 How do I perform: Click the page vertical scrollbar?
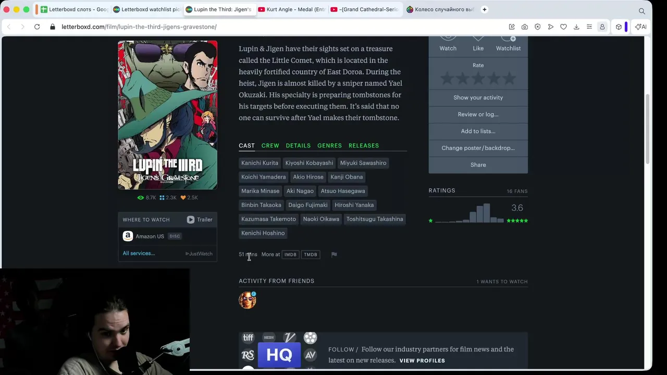click(x=648, y=130)
